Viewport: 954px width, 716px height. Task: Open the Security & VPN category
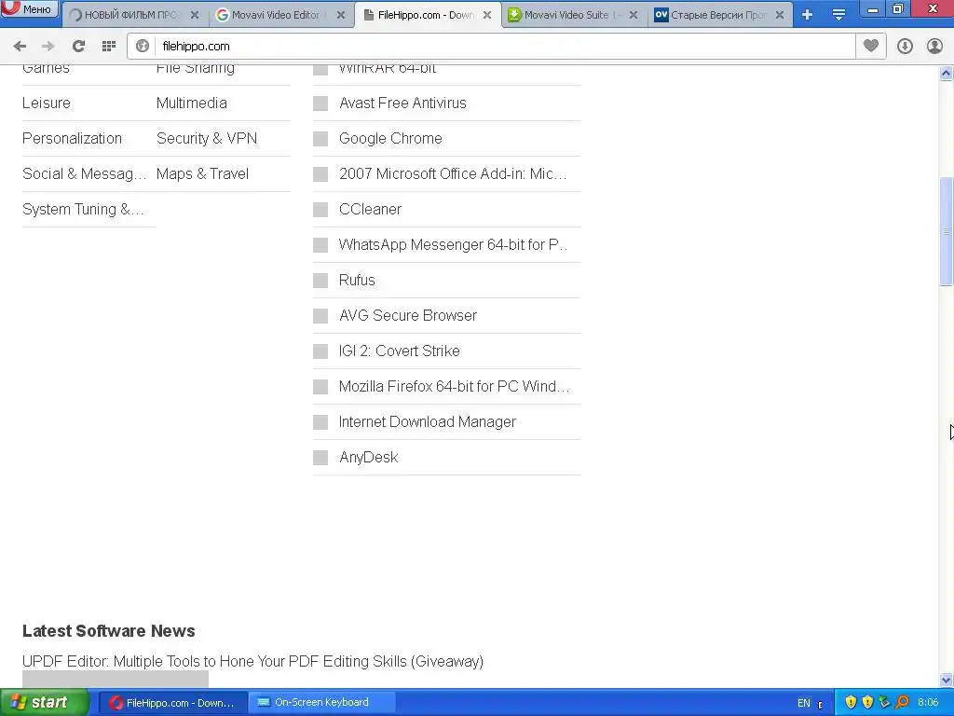point(207,138)
